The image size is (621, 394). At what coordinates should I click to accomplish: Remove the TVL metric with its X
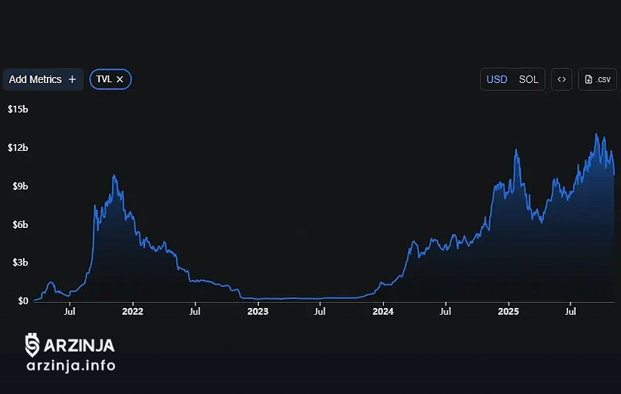point(120,79)
